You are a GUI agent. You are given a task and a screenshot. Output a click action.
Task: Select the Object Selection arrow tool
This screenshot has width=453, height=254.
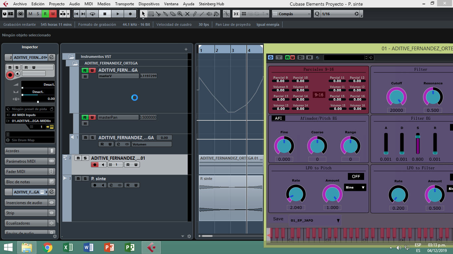click(x=143, y=14)
